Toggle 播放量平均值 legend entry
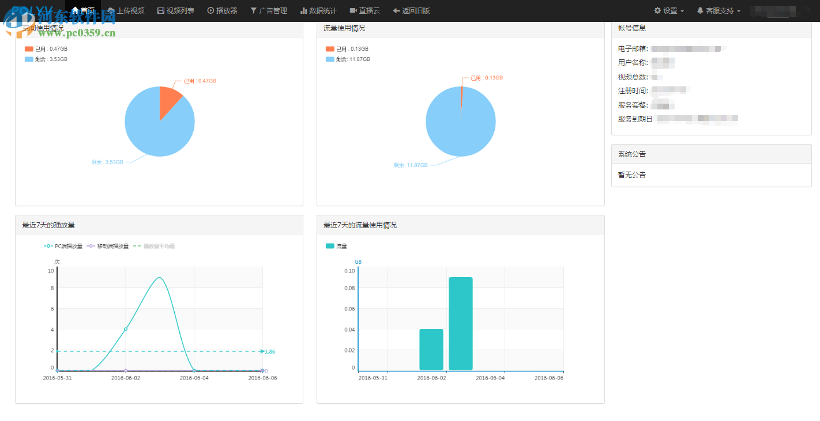This screenshot has width=820, height=421. point(154,246)
